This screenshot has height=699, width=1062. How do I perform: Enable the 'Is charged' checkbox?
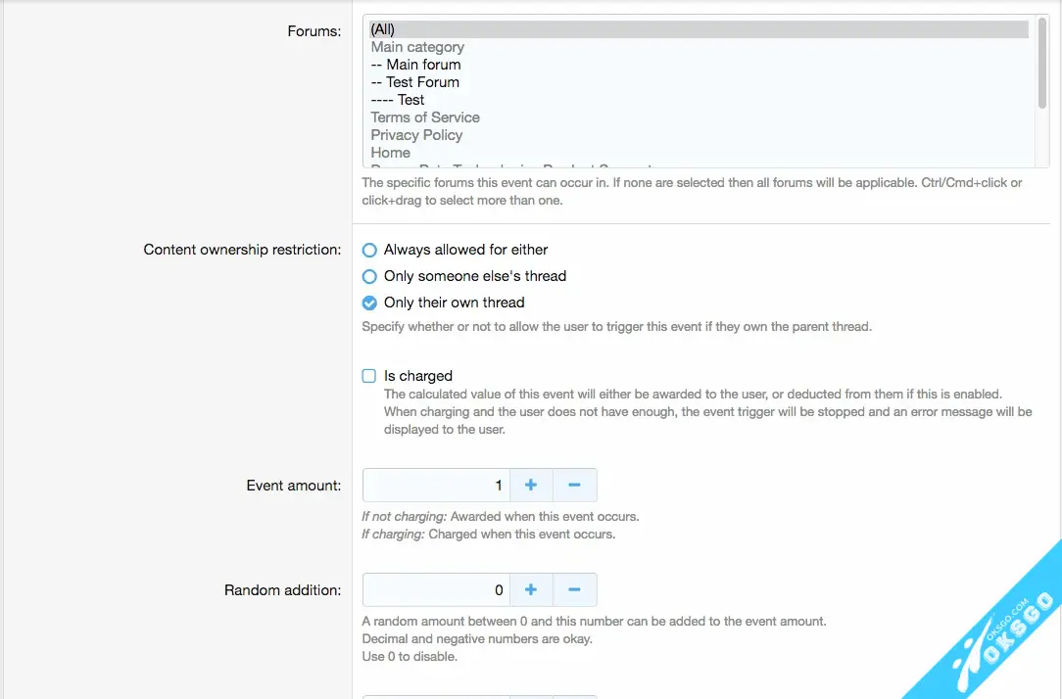point(369,376)
